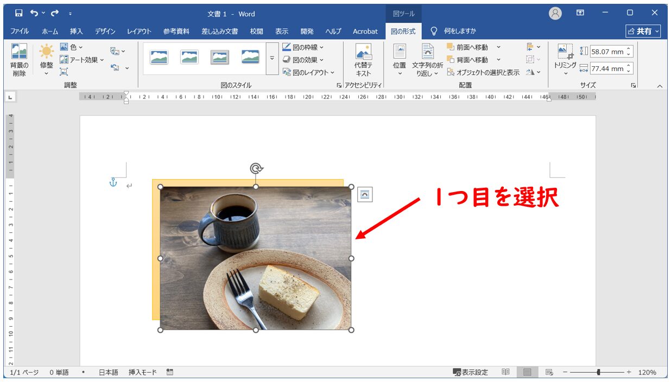Open the 修整 (Corrections) menu
The height and width of the screenshot is (382, 671).
pos(47,60)
